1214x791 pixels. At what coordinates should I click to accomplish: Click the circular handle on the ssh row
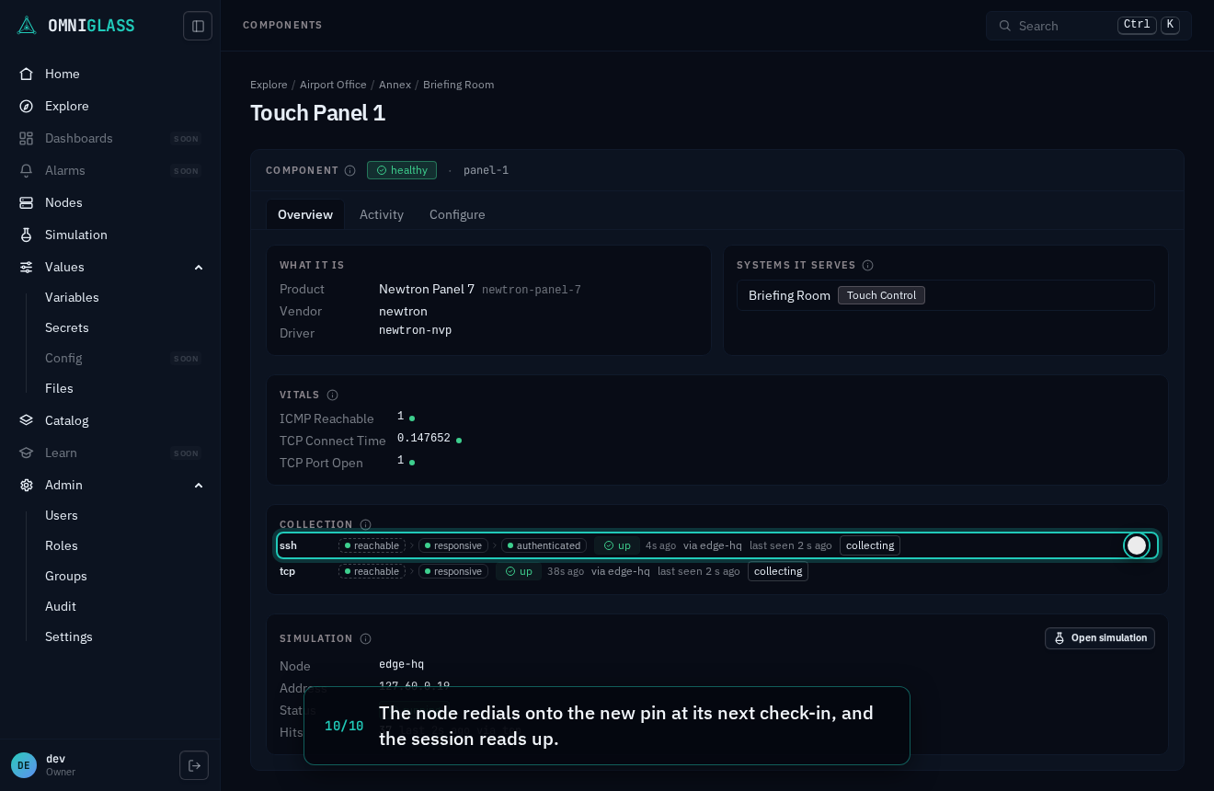tap(1137, 545)
